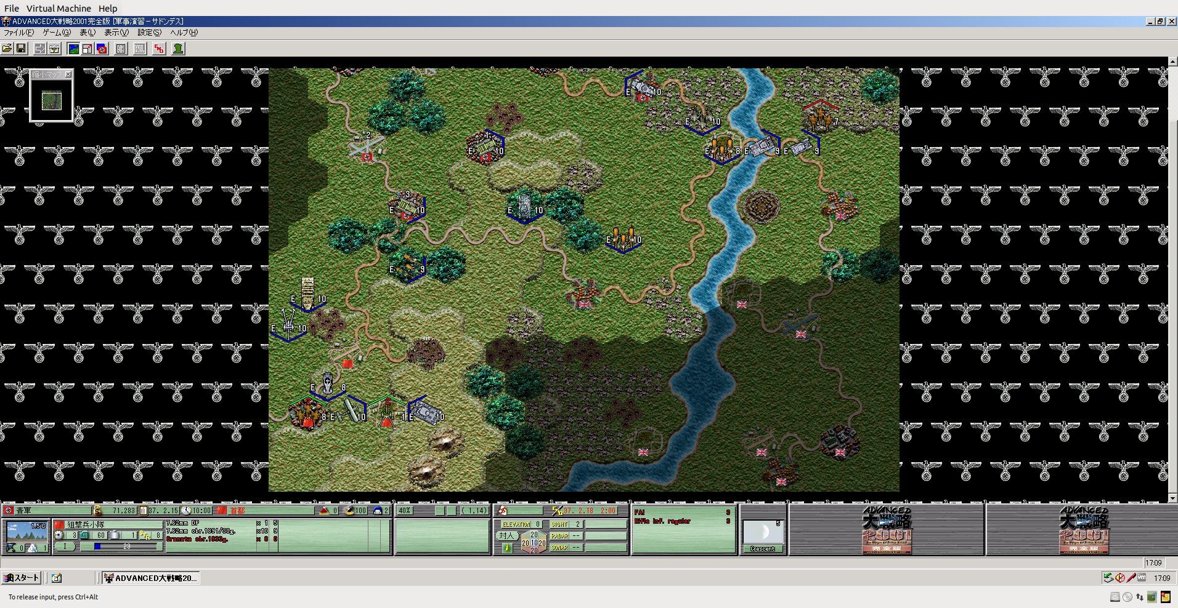
Task: Click the green general silhouette icon
Action: click(178, 49)
